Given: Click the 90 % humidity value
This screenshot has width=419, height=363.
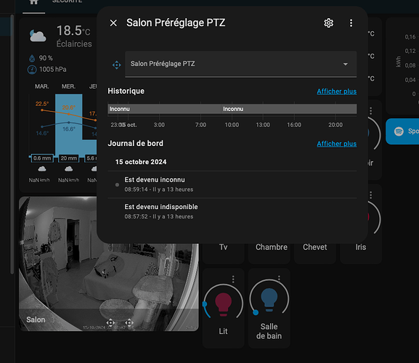Looking at the screenshot, I should coord(46,58).
